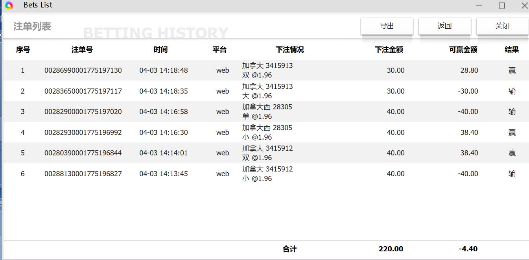This screenshot has width=529, height=260.
Task: Click the 返回 back button
Action: pyautogui.click(x=444, y=26)
